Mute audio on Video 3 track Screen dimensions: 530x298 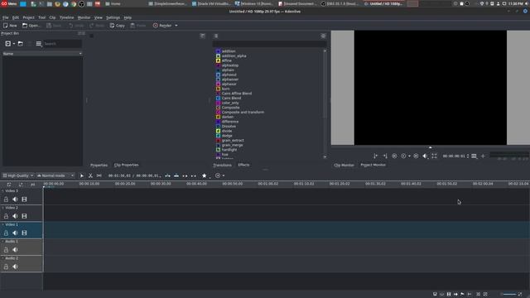[15, 199]
